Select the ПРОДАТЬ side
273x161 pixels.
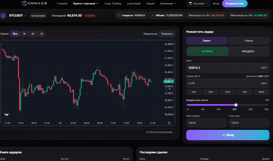click(248, 51)
